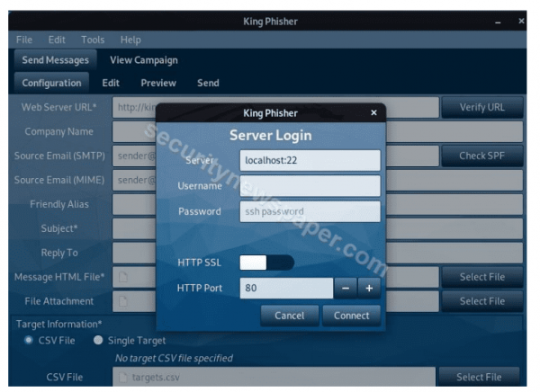The height and width of the screenshot is (392, 540).
Task: Select the Edit sub-tab below Send Messages
Action: [x=111, y=83]
